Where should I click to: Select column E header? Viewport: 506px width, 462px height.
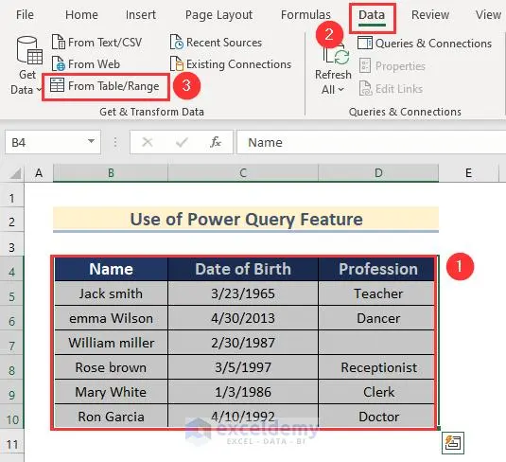click(468, 173)
